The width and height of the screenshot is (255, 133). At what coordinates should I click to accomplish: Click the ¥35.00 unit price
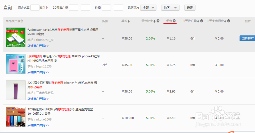pyautogui.click(x=127, y=65)
